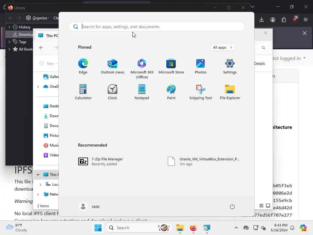Viewport: 313px width, 235px height.
Task: Open the Not logged in dropdown
Action: tap(289, 58)
